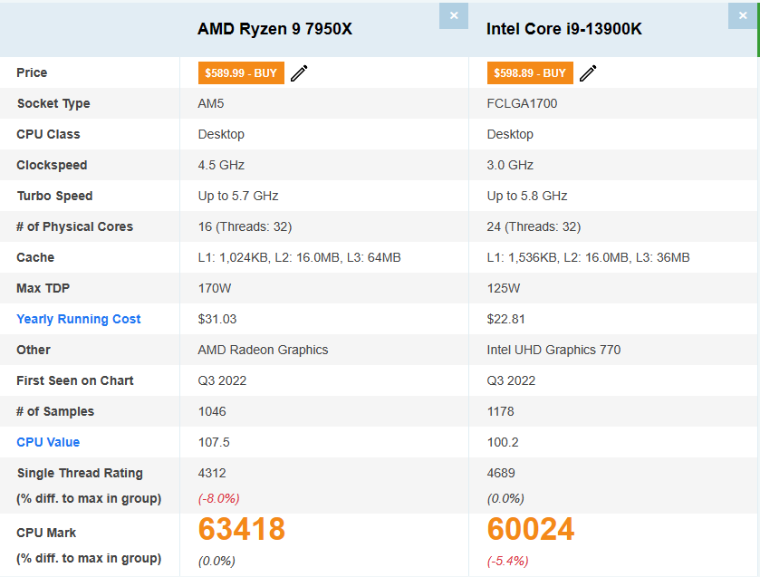Screen dimensions: 760x577
Task: Open the Yearly Running Cost link
Action: (x=79, y=319)
